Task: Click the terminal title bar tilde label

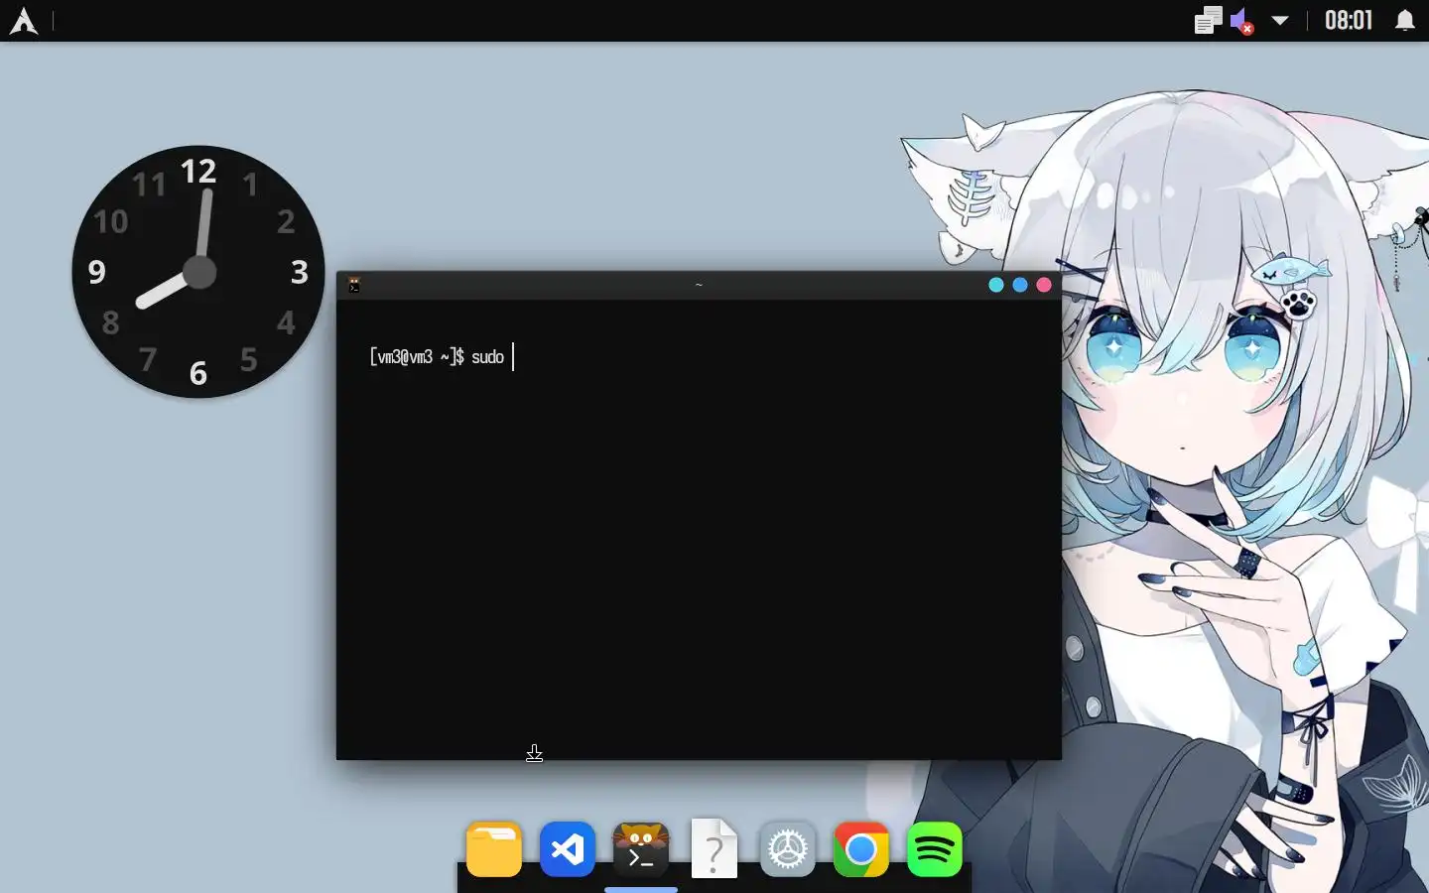Action: pyautogui.click(x=699, y=285)
